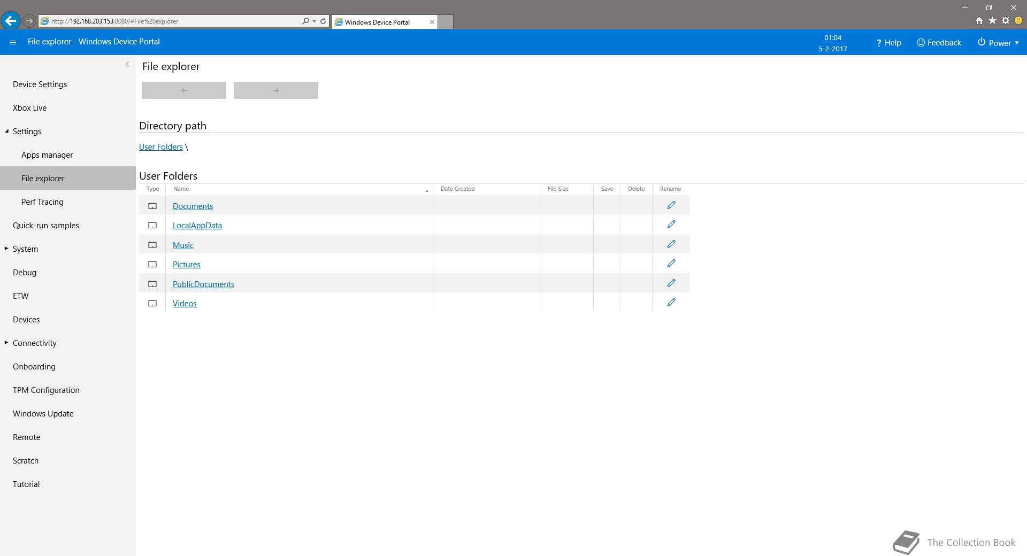The height and width of the screenshot is (556, 1027).
Task: Click the User Folders path link
Action: click(x=161, y=147)
